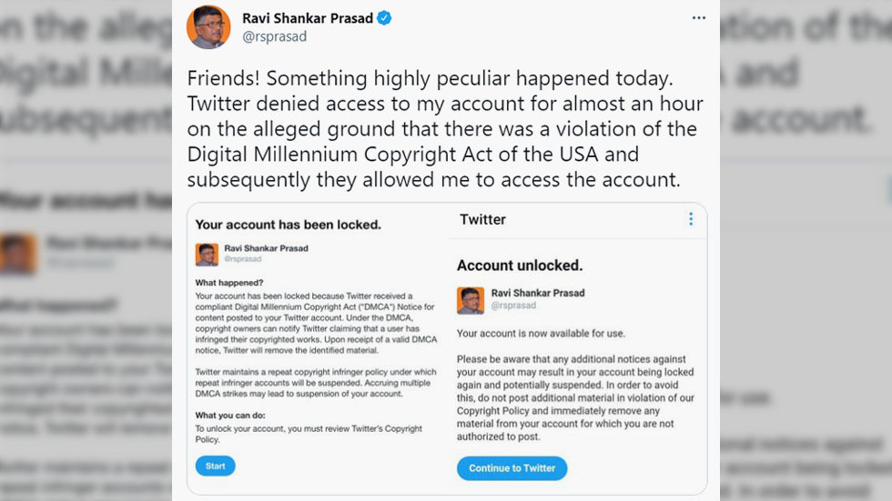Open the left locked-account screenshot image

coord(318,348)
